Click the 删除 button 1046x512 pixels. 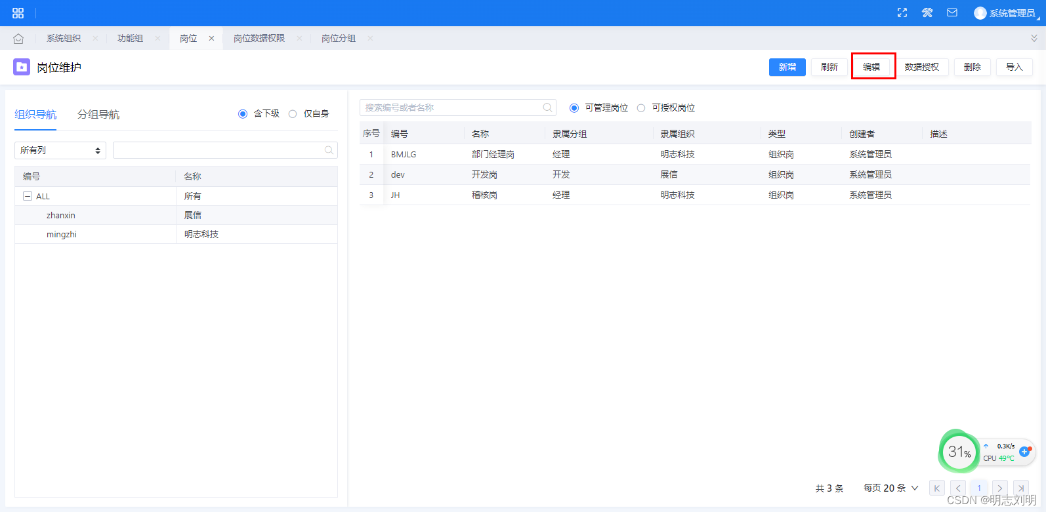[973, 67]
